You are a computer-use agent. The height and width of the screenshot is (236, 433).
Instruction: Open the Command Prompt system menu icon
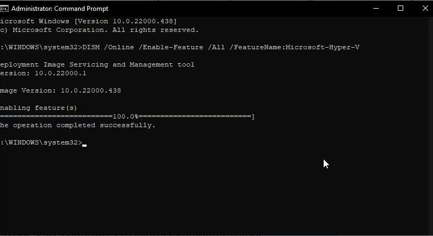point(4,9)
